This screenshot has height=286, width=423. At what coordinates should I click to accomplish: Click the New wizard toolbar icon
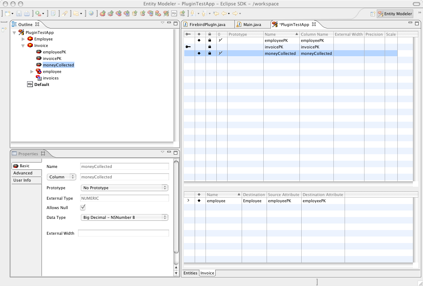[8, 13]
